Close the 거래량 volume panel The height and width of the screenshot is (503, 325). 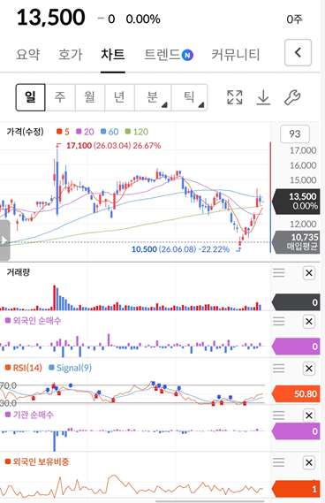click(x=309, y=273)
